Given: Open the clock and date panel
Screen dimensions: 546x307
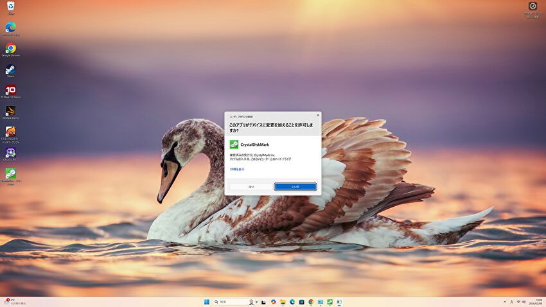Looking at the screenshot, I should [x=532, y=301].
